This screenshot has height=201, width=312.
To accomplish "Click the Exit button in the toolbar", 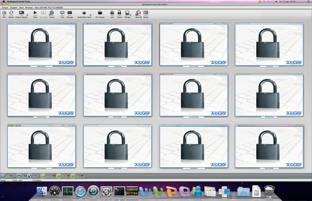I will click(x=4, y=14).
